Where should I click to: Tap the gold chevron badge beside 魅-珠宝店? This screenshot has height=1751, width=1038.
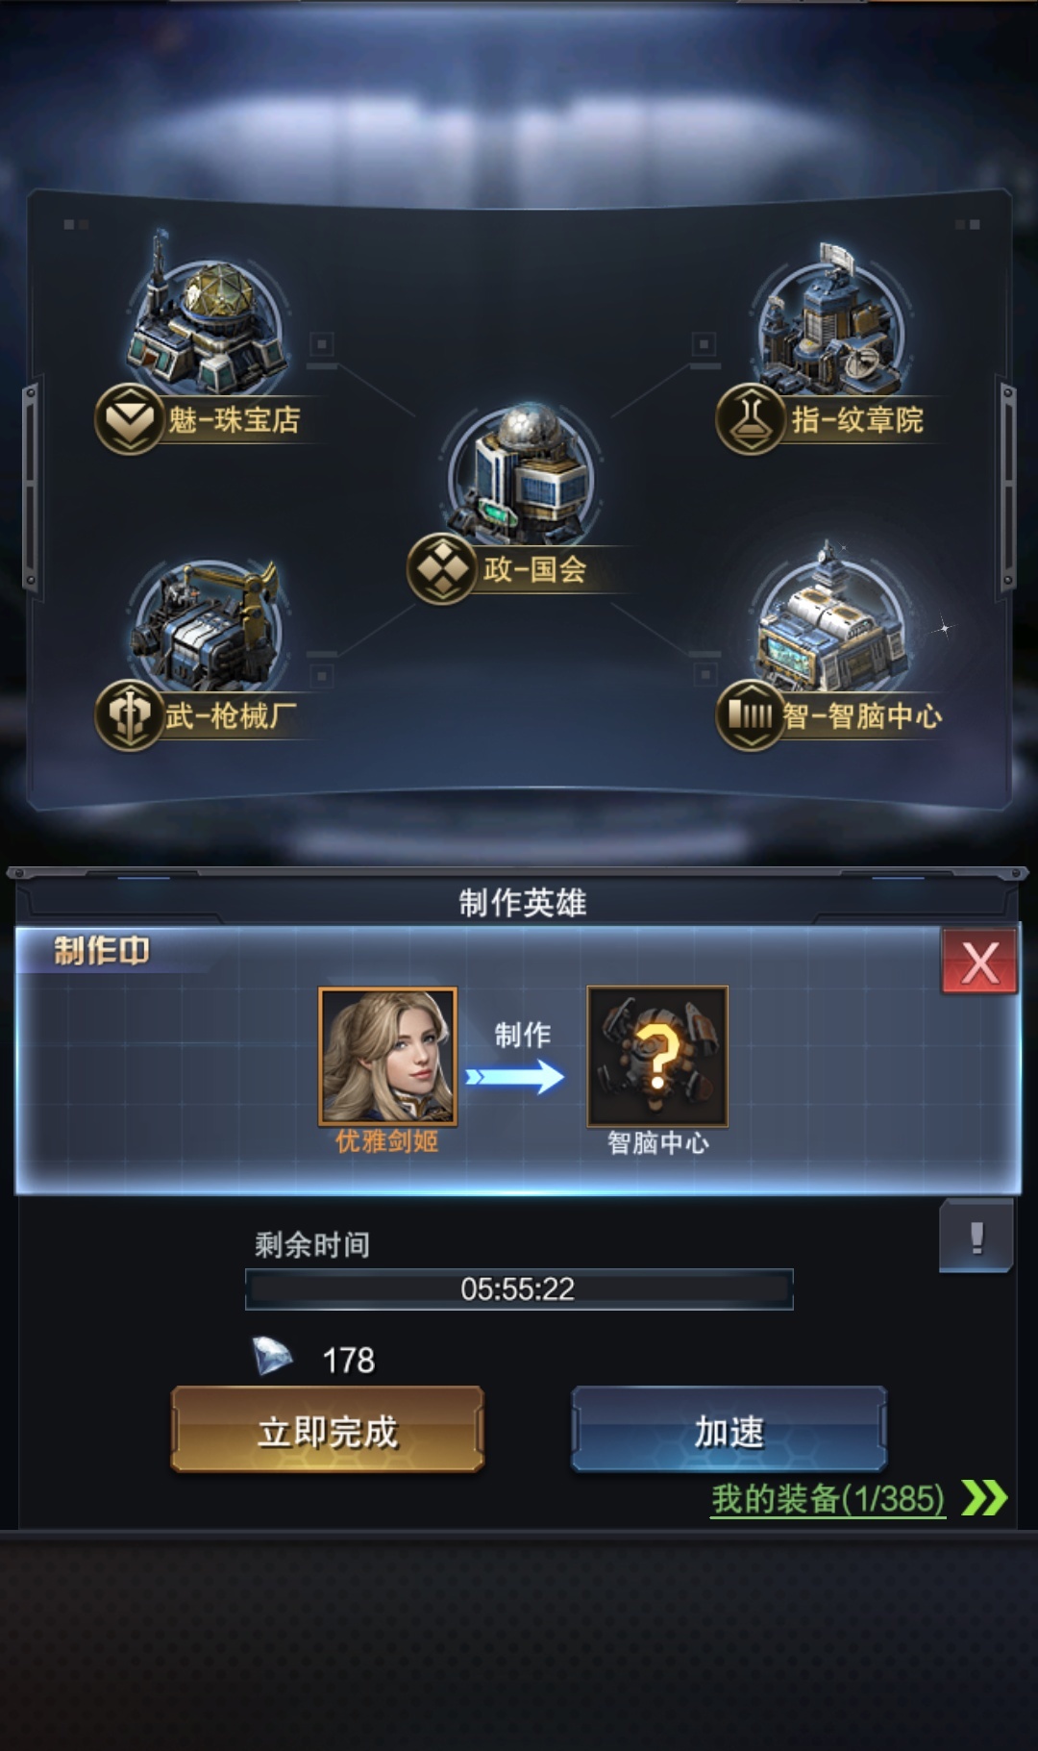[129, 418]
